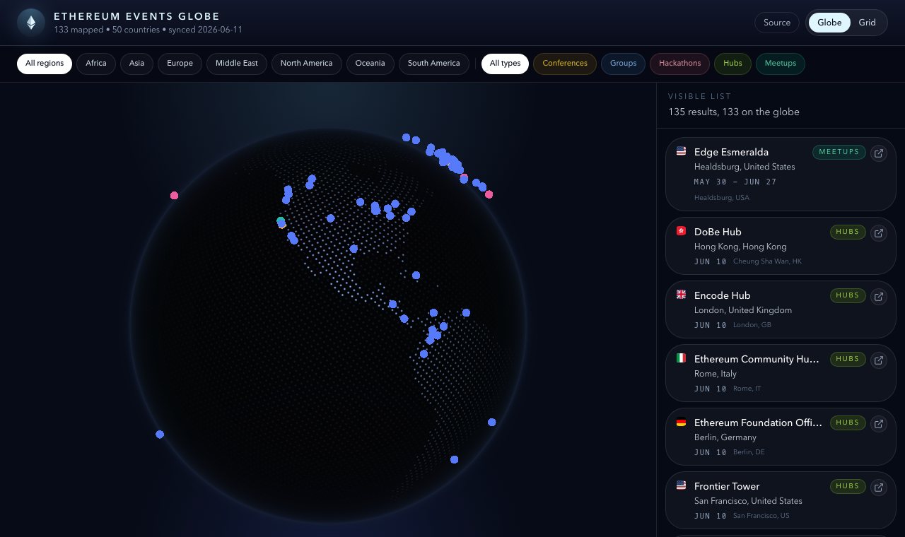Screen dimensions: 905x537
Task: Open external link for Frontier Tower
Action: click(x=878, y=487)
